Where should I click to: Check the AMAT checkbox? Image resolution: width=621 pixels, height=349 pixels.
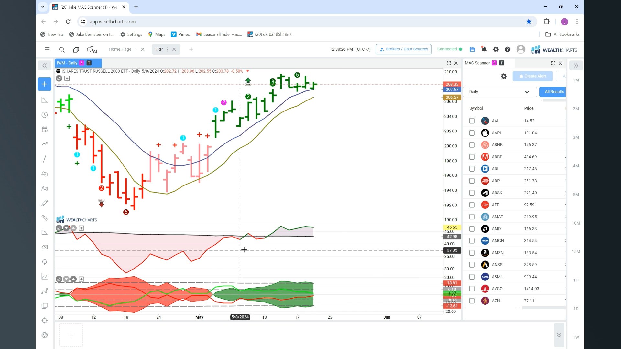point(472,217)
